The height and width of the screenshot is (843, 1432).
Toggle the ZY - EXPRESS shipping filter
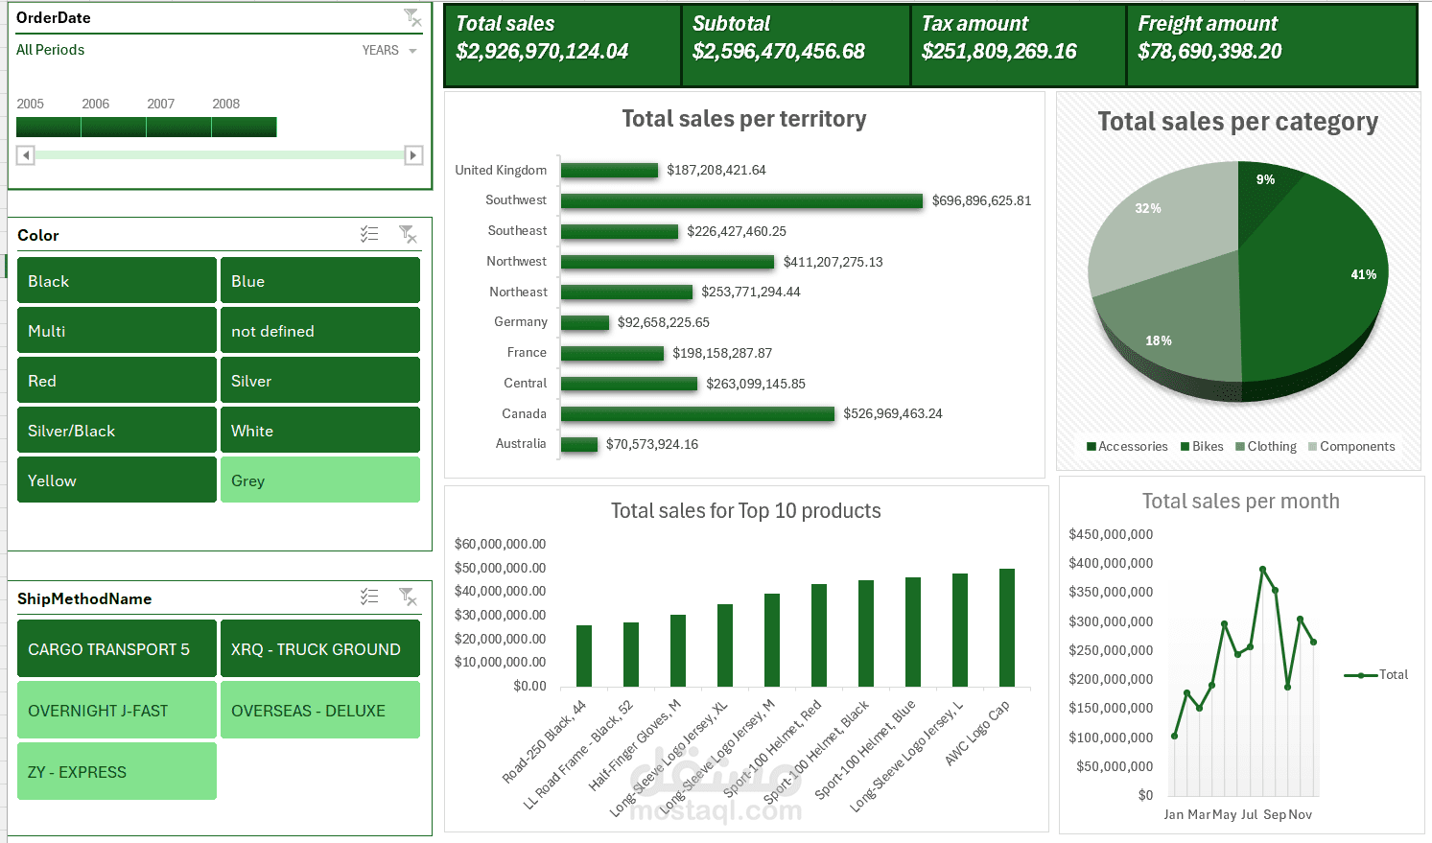pos(116,771)
